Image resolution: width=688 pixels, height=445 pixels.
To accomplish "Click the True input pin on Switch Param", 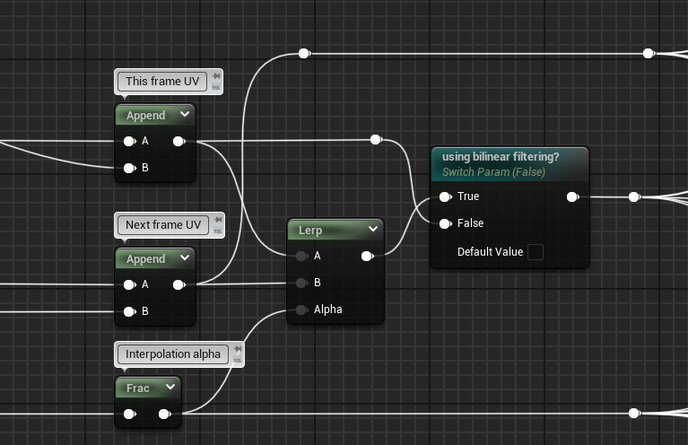I will click(x=445, y=197).
